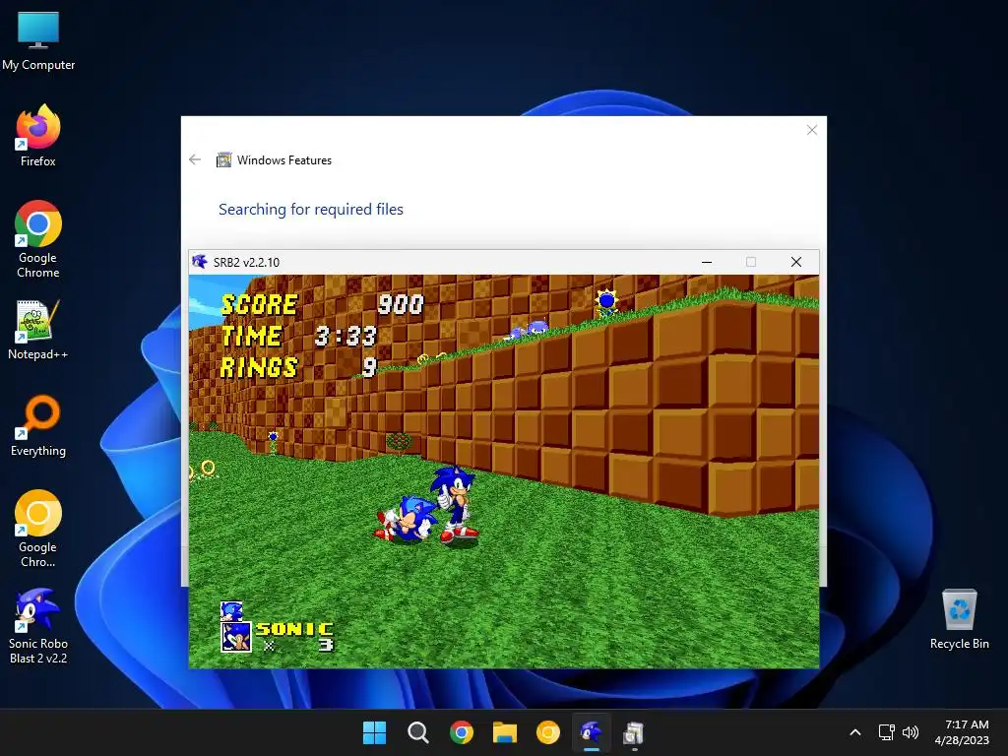Click Windows Features title icon

pyautogui.click(x=223, y=159)
